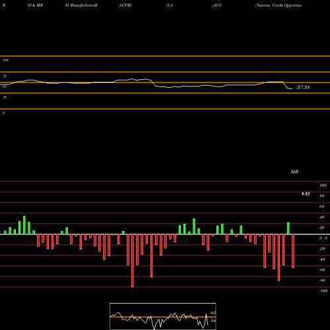Click the '-60' label on MR axis
330x330 pixels.
[x=322, y=270]
